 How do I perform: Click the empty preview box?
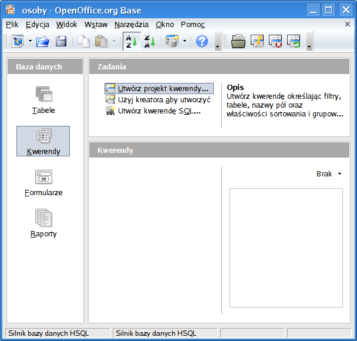tap(286, 248)
